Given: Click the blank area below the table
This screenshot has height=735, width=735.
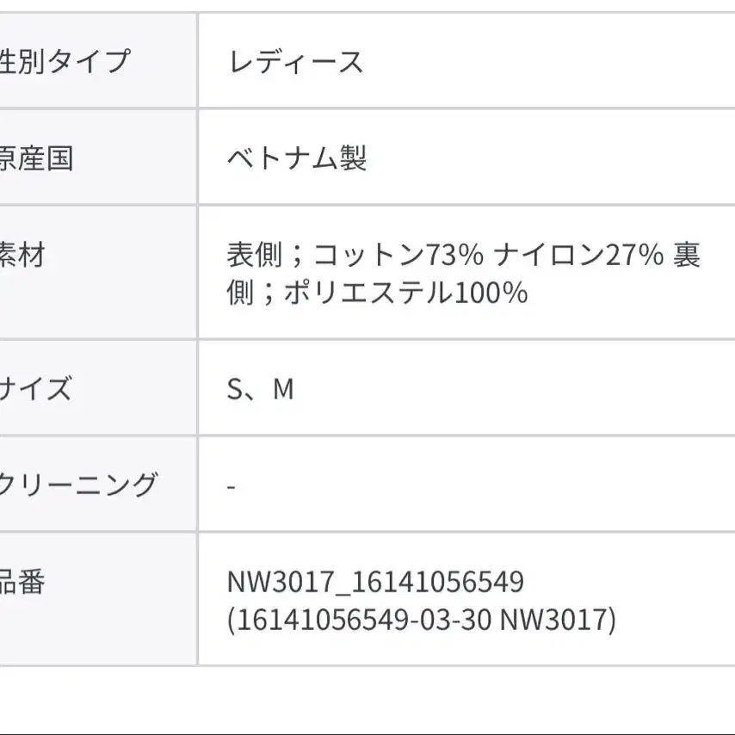Looking at the screenshot, I should [367, 700].
